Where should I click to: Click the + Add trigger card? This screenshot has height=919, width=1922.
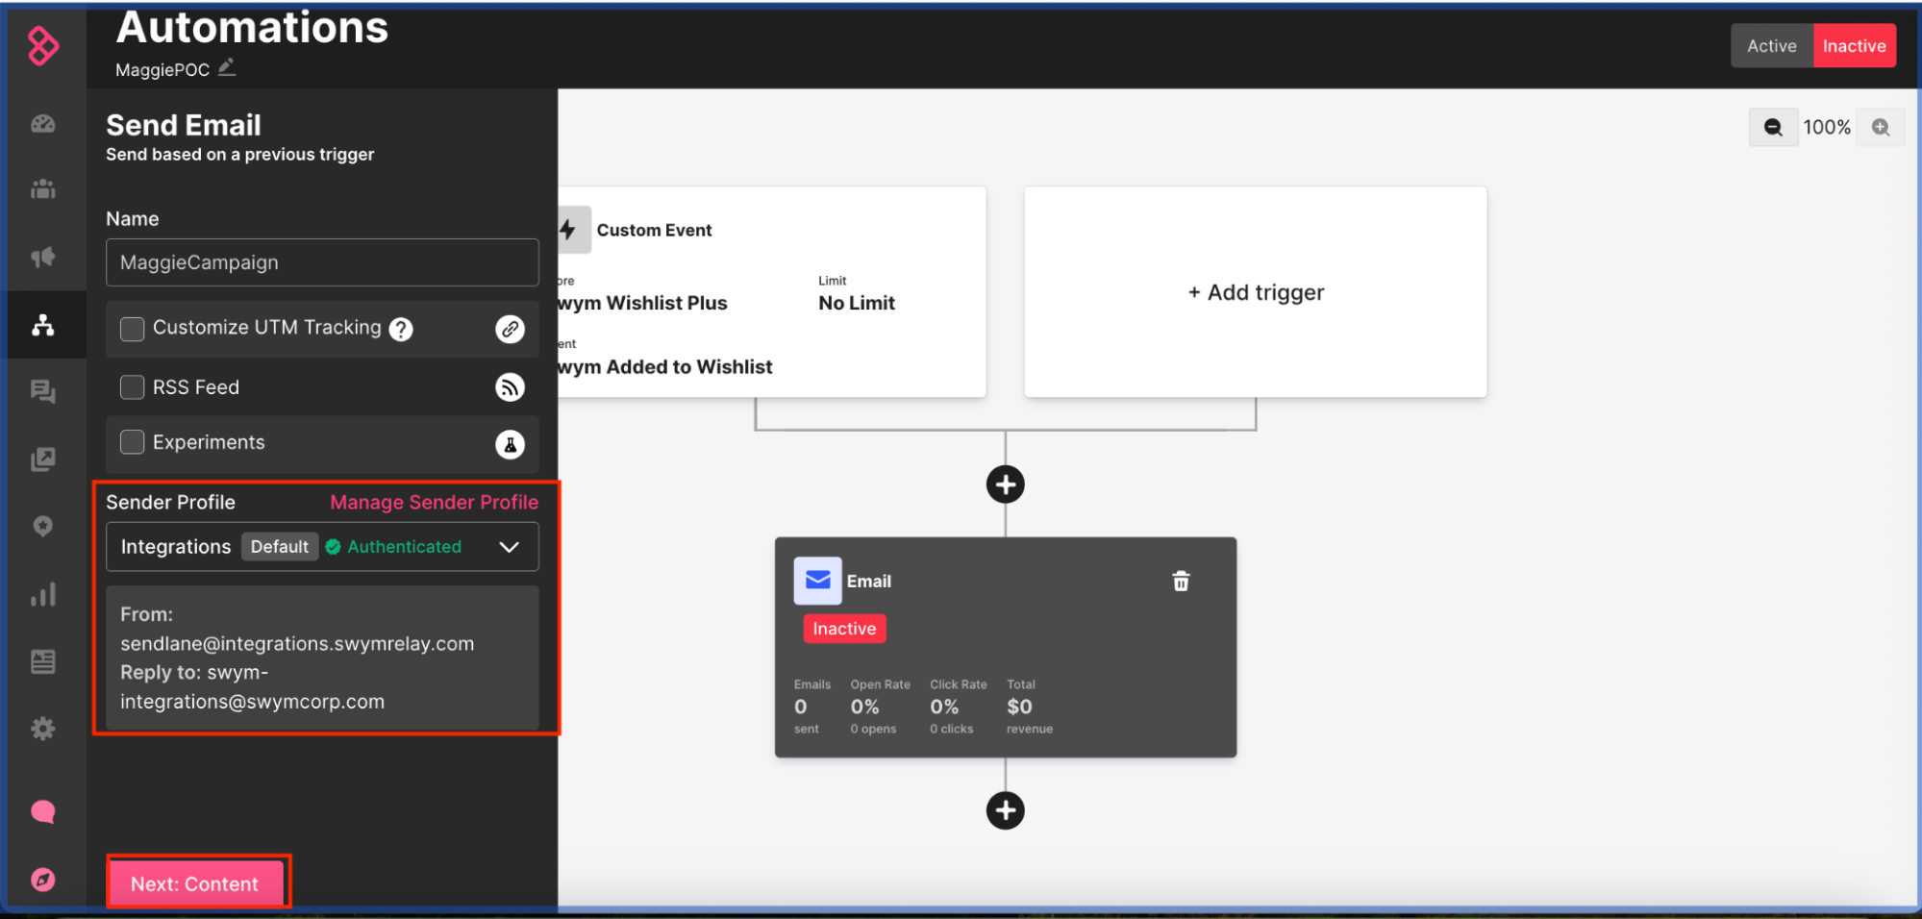click(1256, 292)
